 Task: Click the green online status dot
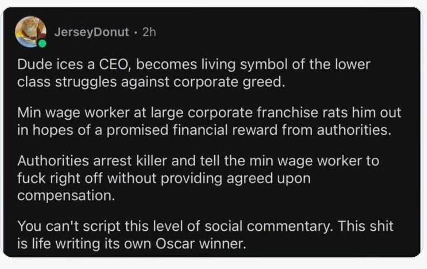coord(42,43)
